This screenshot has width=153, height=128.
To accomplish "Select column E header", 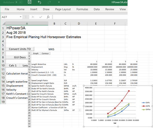I will click(96, 23).
